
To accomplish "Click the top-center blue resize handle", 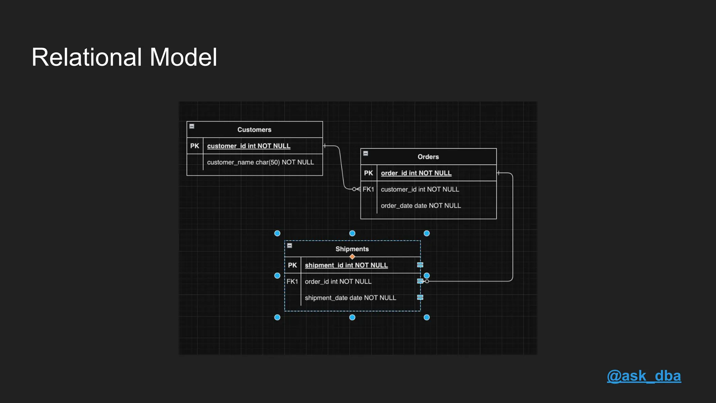I will click(352, 233).
